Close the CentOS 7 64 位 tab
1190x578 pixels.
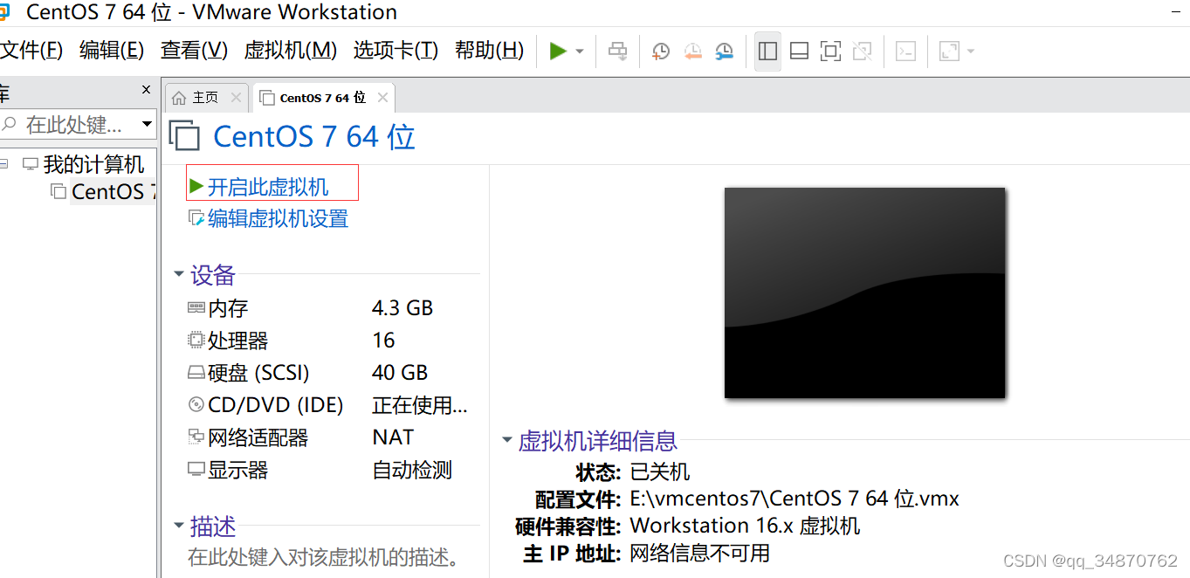pos(382,98)
